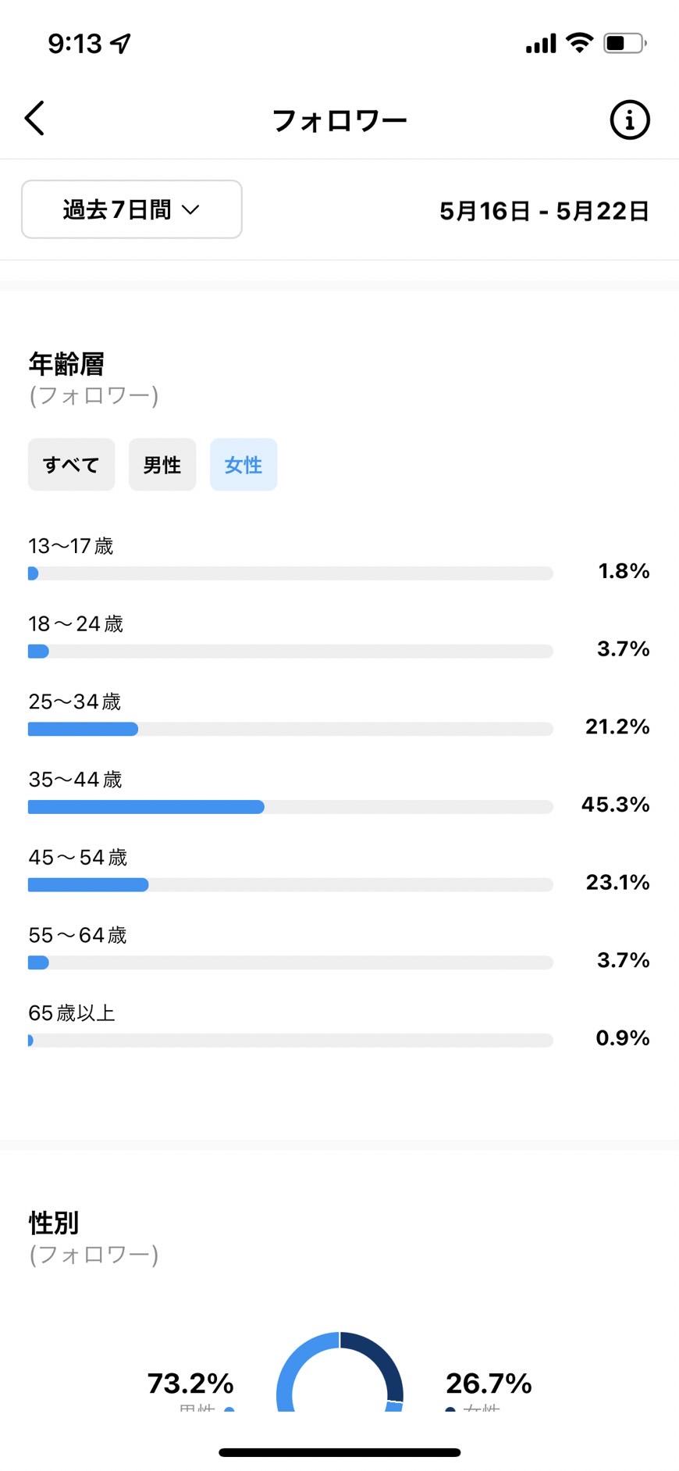Tap the 73.2% male percentage
This screenshot has width=679, height=1471.
click(x=190, y=1384)
